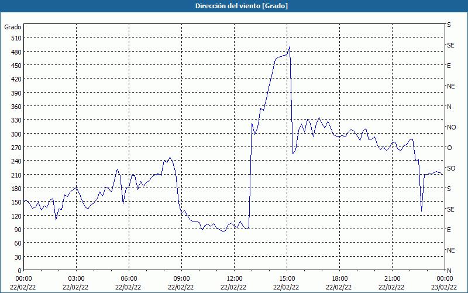Screen dimensions: 468x293
Task: Click the 420 y-axis tick label
Action: tap(16, 79)
